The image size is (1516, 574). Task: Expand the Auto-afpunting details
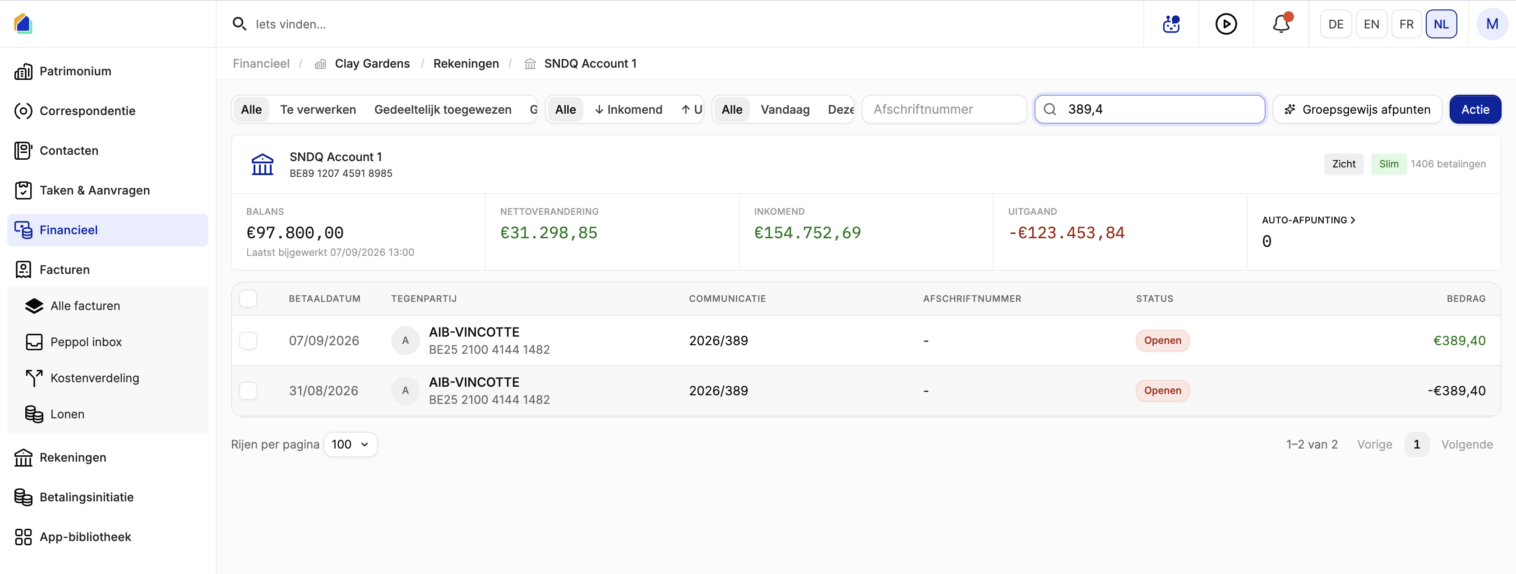[x=1308, y=220]
